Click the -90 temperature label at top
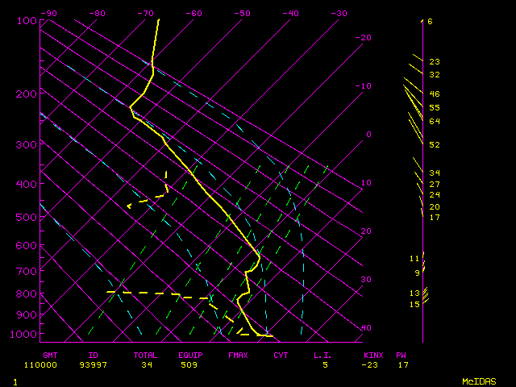This screenshot has width=516, height=387. [48, 14]
